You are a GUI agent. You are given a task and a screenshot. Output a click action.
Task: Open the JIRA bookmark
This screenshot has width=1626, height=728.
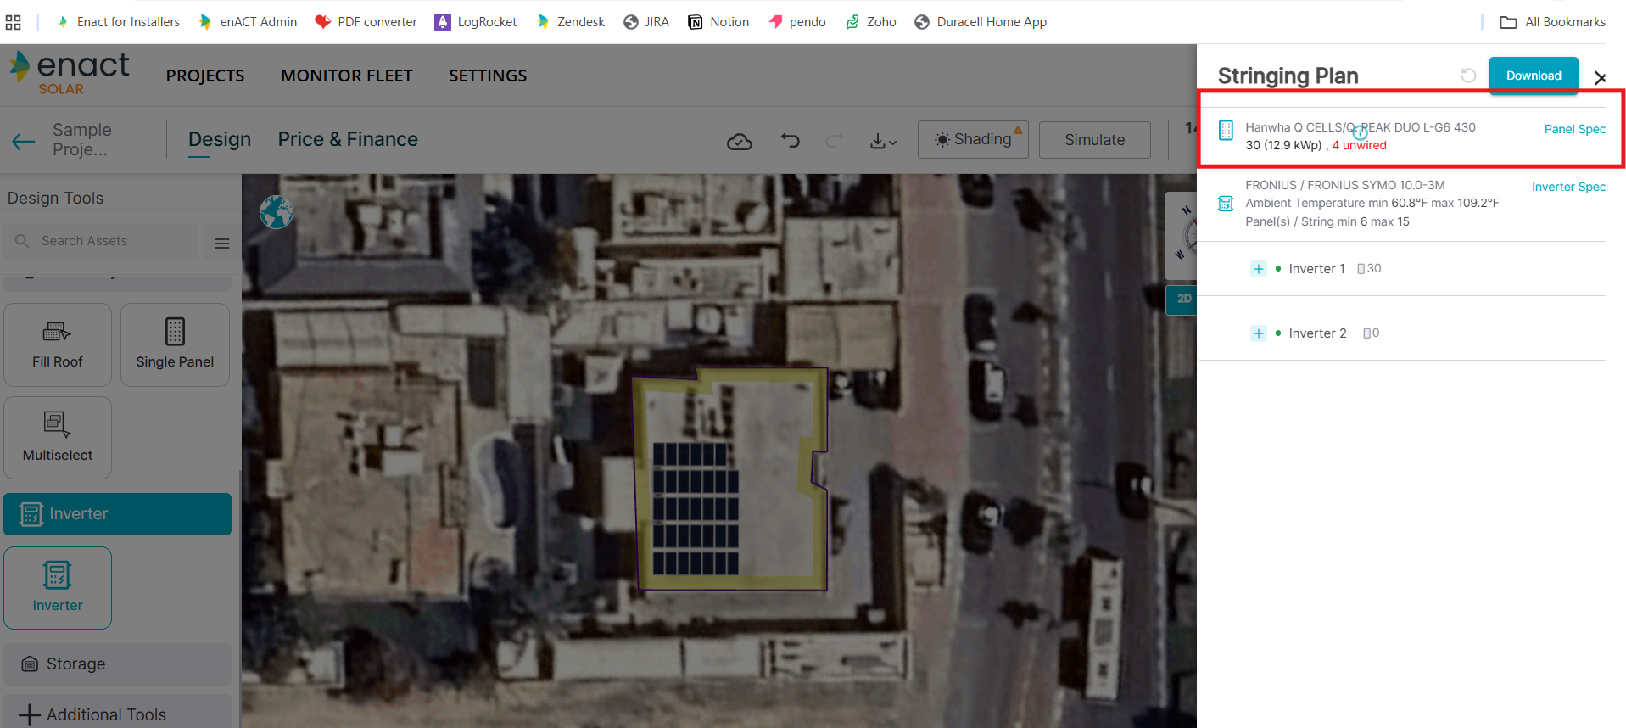[646, 22]
